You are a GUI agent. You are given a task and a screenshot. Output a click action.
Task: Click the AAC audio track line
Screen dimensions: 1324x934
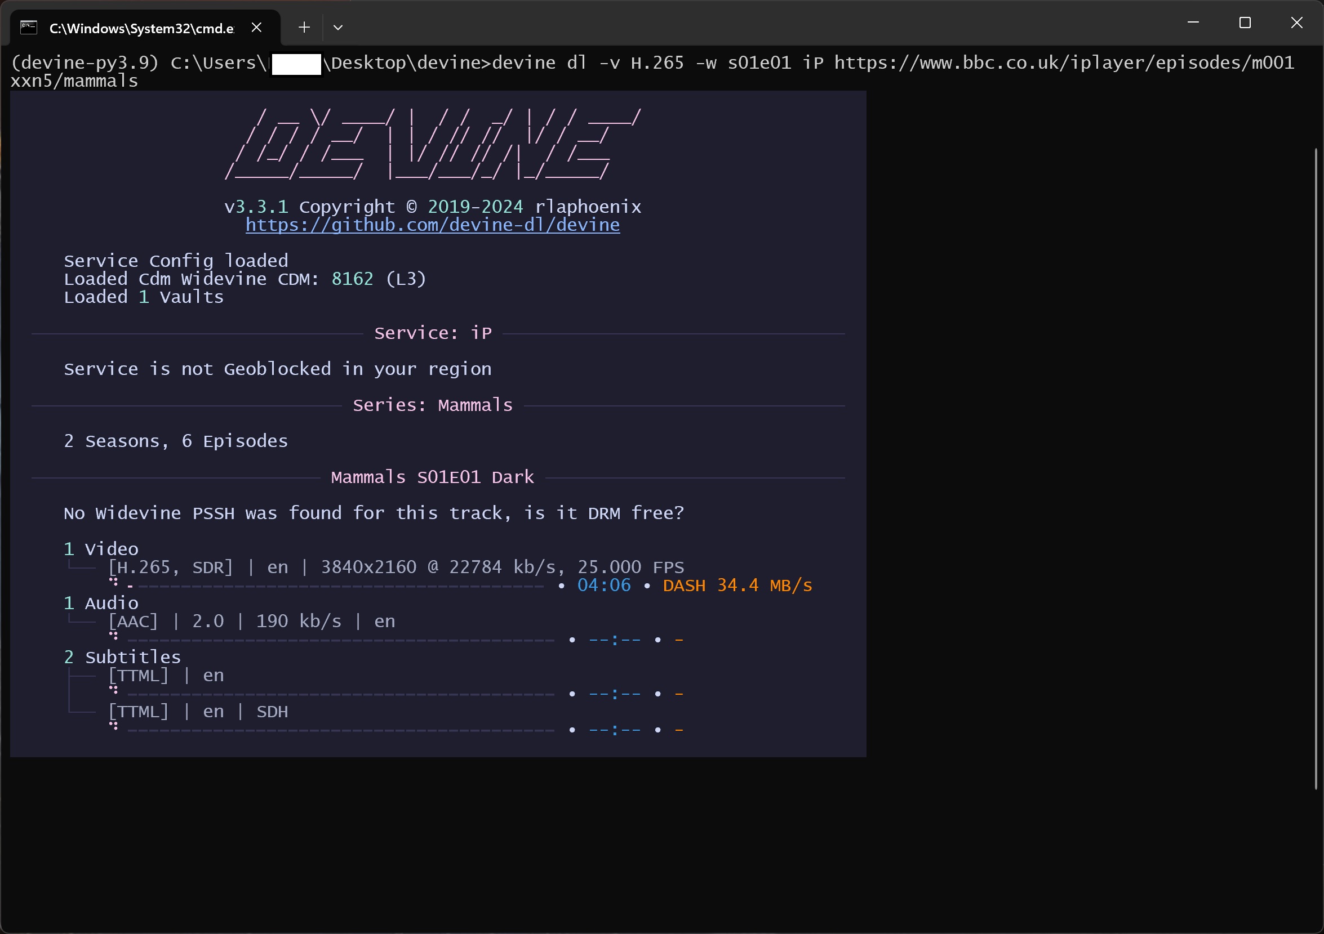[x=252, y=621]
